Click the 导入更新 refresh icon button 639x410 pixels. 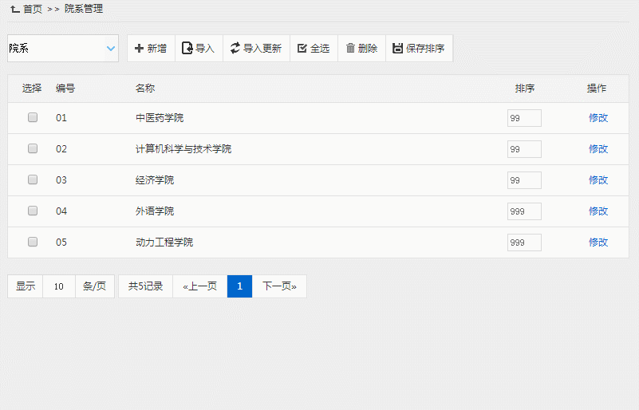(235, 49)
